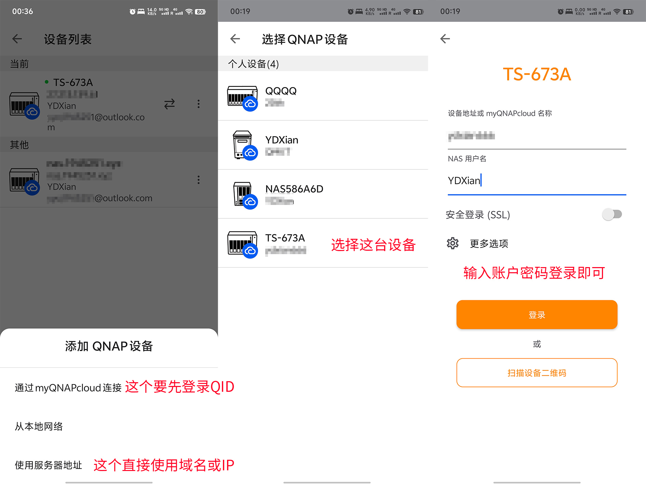This screenshot has width=646, height=484.
Task: Open three-dot menu for the other device
Action: pyautogui.click(x=198, y=180)
